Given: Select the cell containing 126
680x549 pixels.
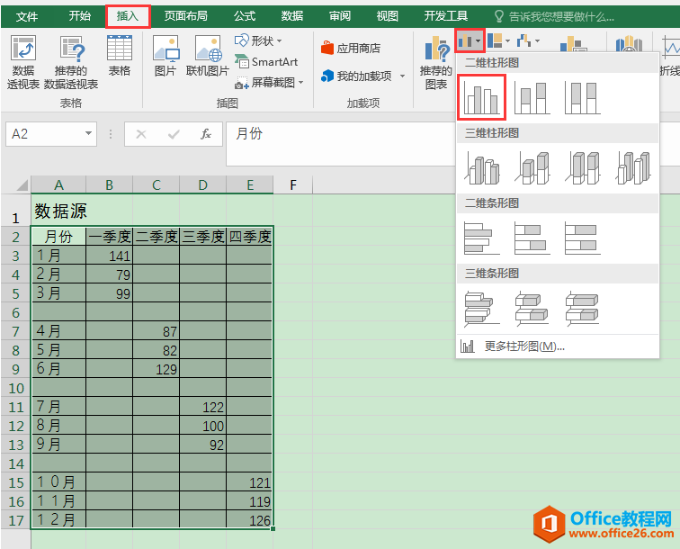Looking at the screenshot, I should coord(250,520).
